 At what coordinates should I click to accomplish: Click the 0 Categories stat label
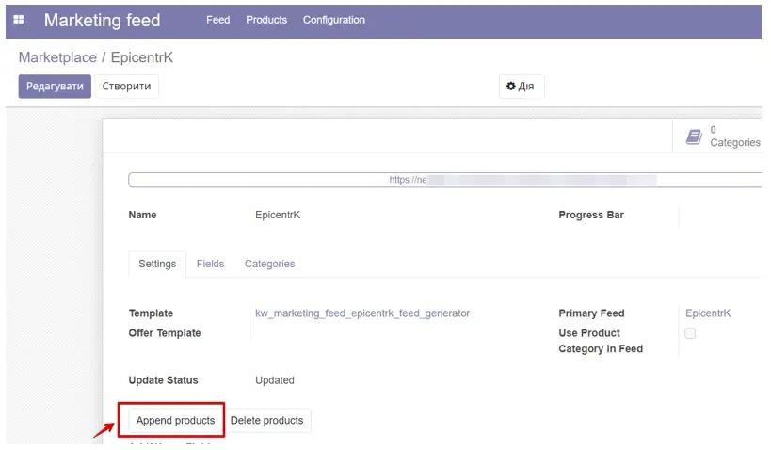(734, 137)
